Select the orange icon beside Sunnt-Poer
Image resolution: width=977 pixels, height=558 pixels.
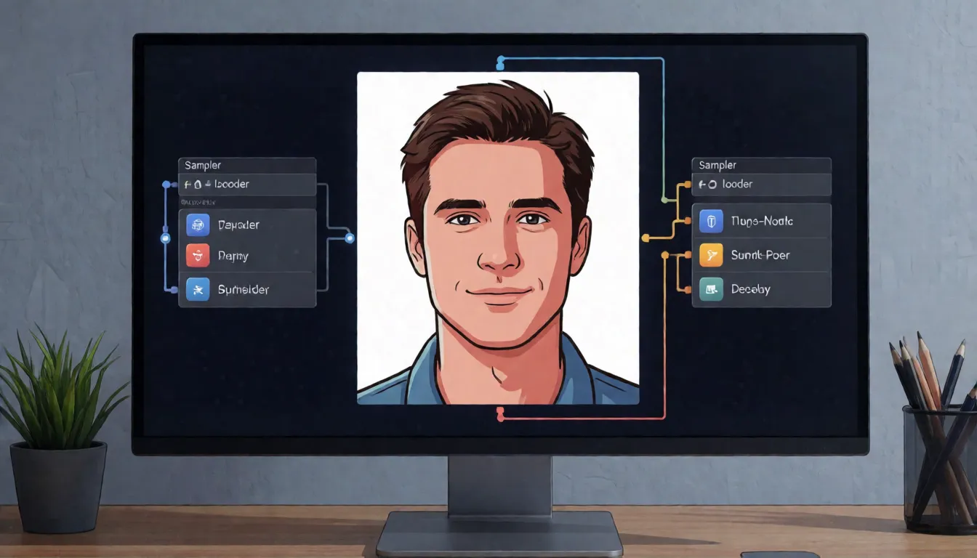pos(711,255)
